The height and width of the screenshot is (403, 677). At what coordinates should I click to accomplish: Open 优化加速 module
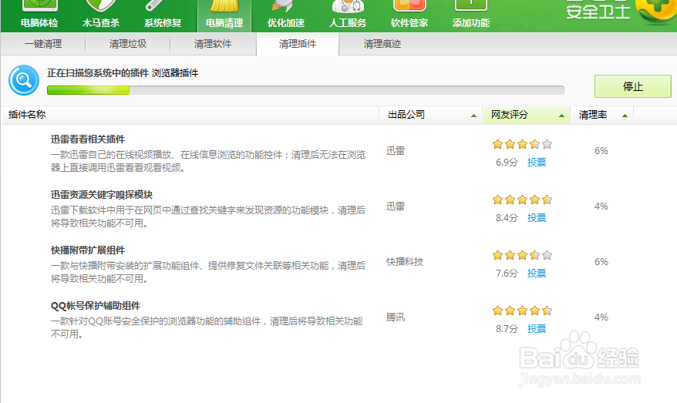point(286,15)
